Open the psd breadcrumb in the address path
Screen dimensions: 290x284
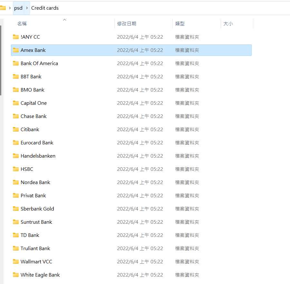click(18, 8)
